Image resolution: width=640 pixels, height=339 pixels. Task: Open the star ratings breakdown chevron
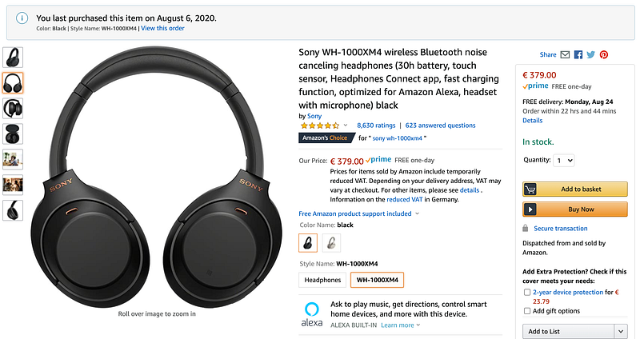pyautogui.click(x=346, y=126)
